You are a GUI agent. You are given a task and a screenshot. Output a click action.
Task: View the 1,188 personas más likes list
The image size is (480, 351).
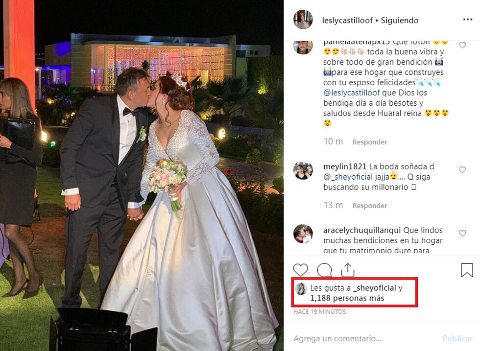(x=347, y=298)
